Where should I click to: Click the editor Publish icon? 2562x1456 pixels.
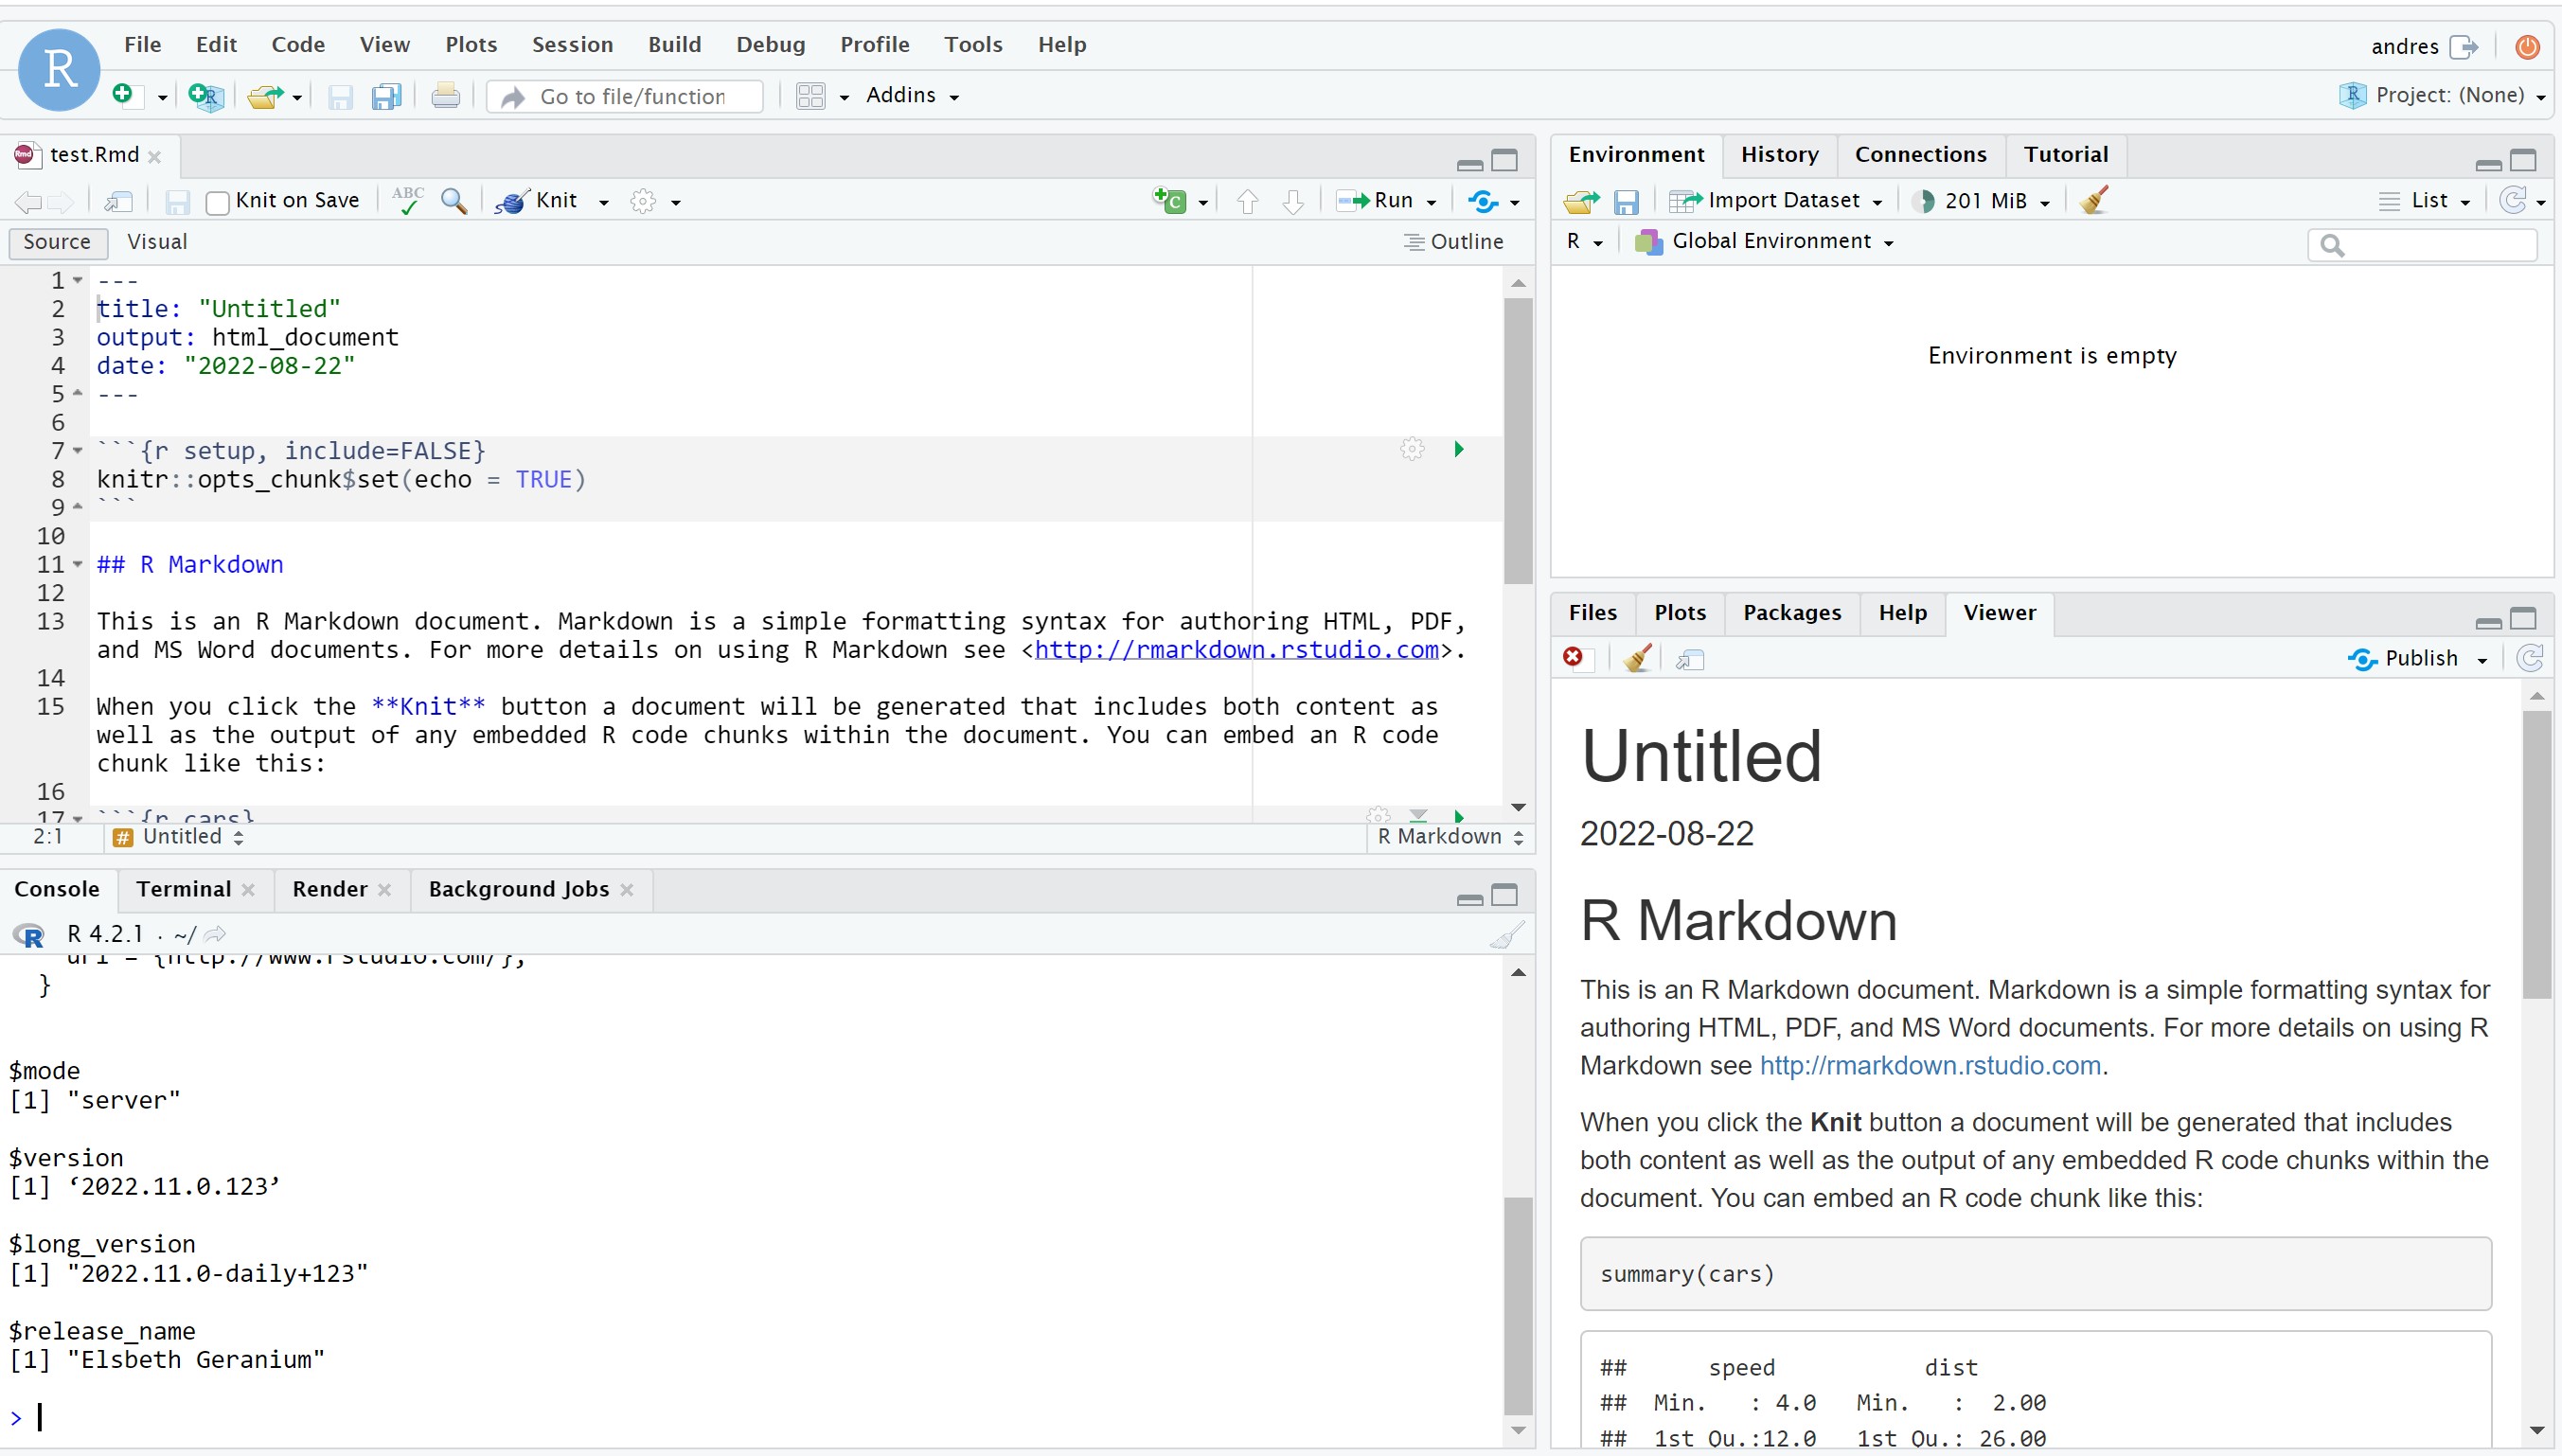click(1483, 201)
